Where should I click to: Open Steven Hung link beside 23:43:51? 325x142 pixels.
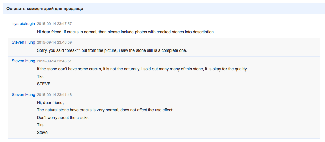point(23,61)
